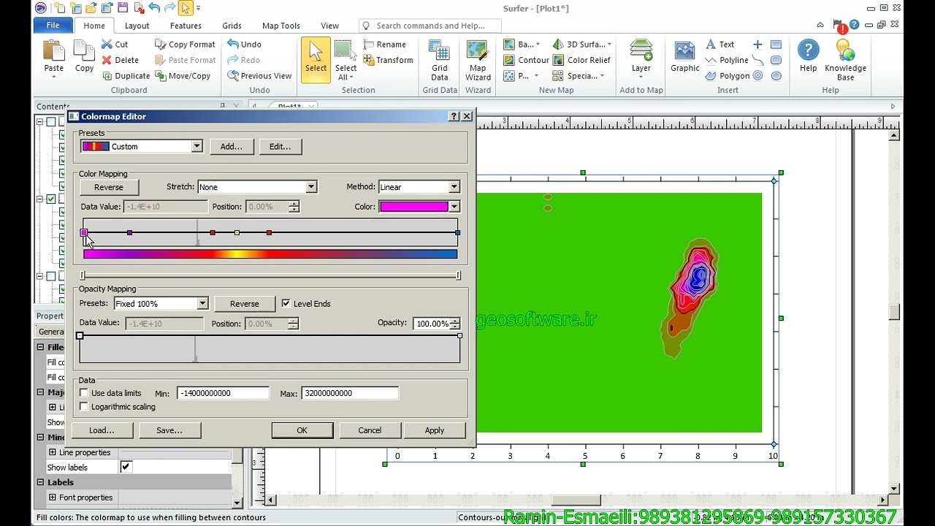Viewport: 935px width, 526px height.
Task: Click the Previous View command
Action: tap(259, 75)
